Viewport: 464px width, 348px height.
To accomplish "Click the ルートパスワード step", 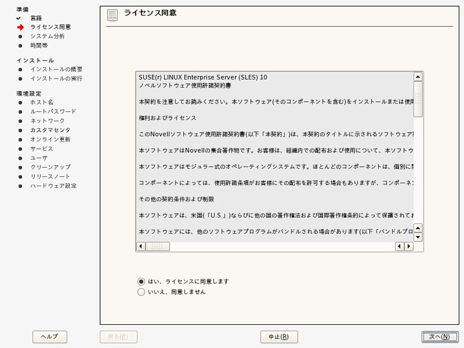I will [54, 112].
